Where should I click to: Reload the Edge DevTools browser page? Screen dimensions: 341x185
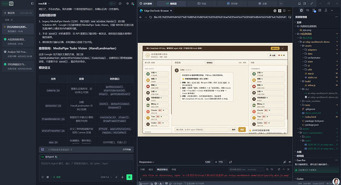tap(151, 17)
